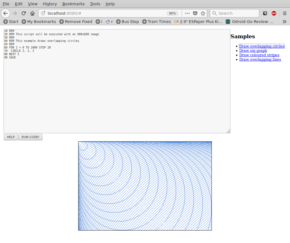290x243 pixels.
Task: Open the File menu
Action: click(x=6, y=4)
